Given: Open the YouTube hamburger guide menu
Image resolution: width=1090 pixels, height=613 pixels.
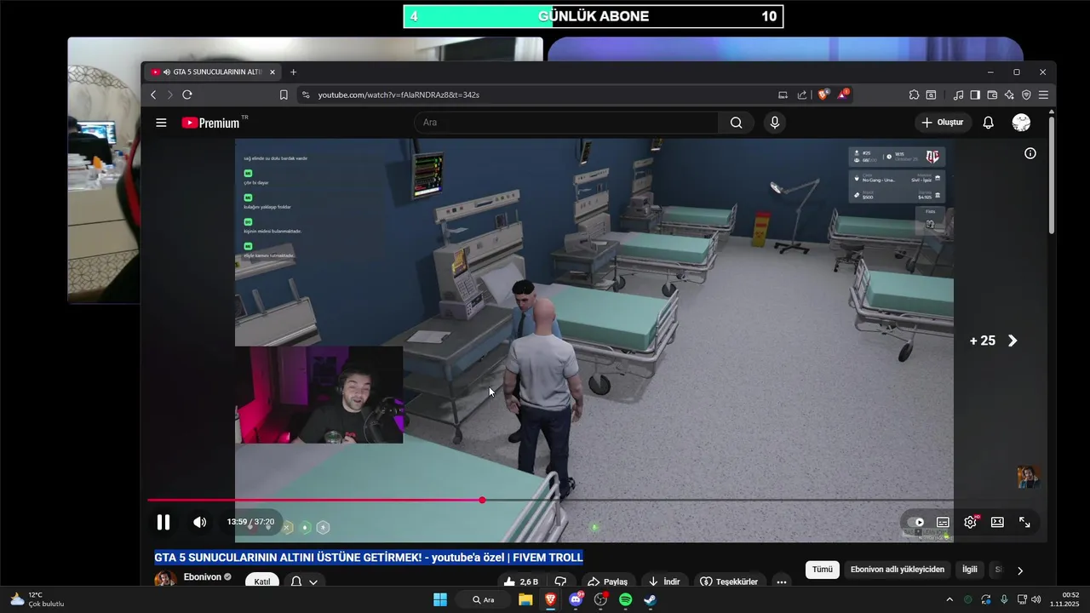Looking at the screenshot, I should (161, 123).
